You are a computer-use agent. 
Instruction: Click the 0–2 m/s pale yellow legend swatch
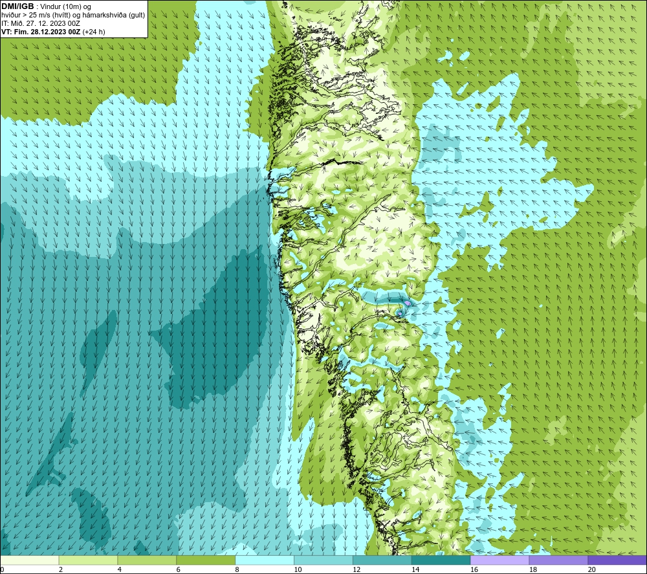tap(30, 560)
